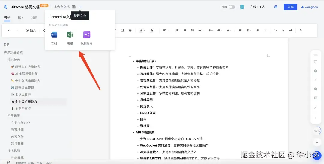
Task: Click the bullet list icon
Action: (177, 30)
